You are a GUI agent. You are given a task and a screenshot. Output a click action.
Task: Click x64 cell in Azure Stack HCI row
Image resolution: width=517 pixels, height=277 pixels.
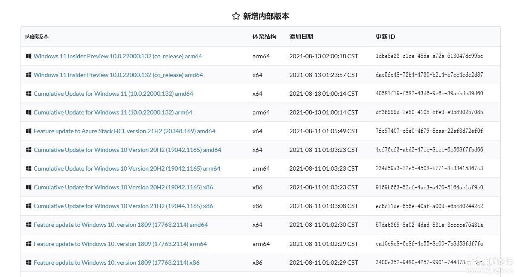coord(258,131)
